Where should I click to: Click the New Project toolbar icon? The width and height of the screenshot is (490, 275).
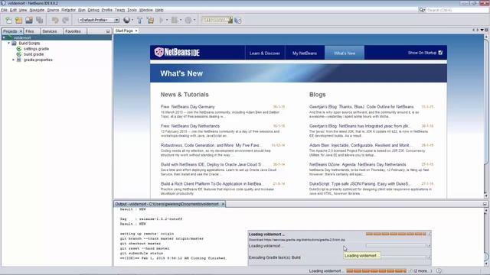[x=18, y=21]
